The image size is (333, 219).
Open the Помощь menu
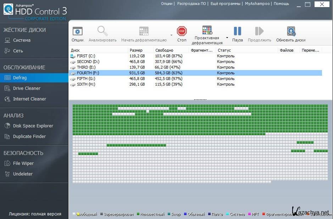[282, 4]
